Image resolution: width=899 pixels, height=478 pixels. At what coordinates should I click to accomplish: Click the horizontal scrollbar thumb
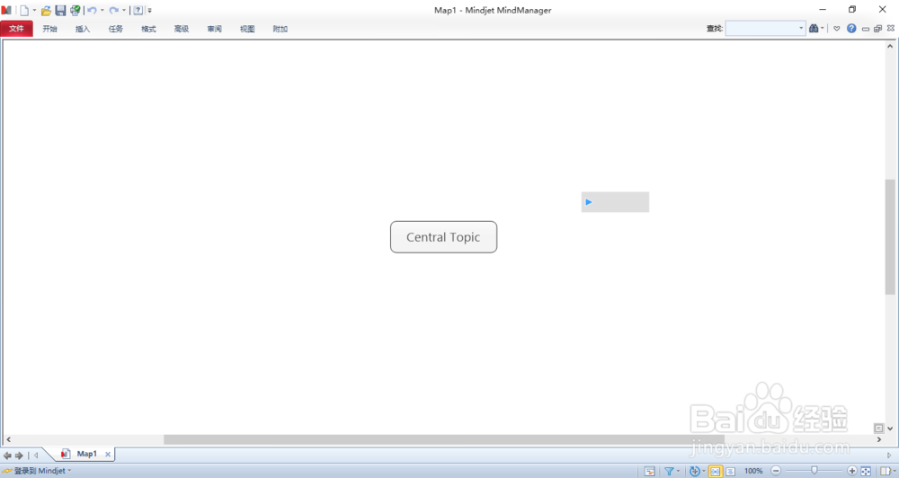(x=444, y=439)
